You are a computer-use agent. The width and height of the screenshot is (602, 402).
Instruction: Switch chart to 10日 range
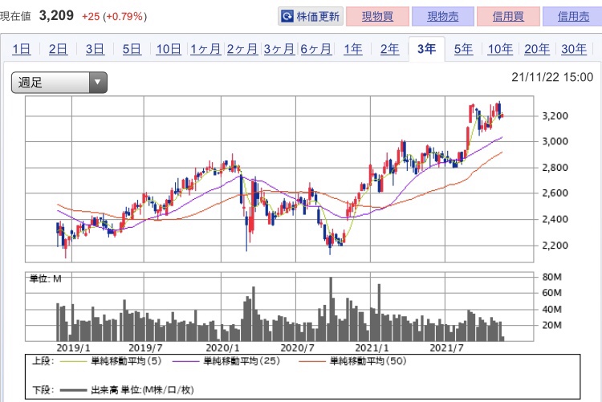click(x=169, y=49)
